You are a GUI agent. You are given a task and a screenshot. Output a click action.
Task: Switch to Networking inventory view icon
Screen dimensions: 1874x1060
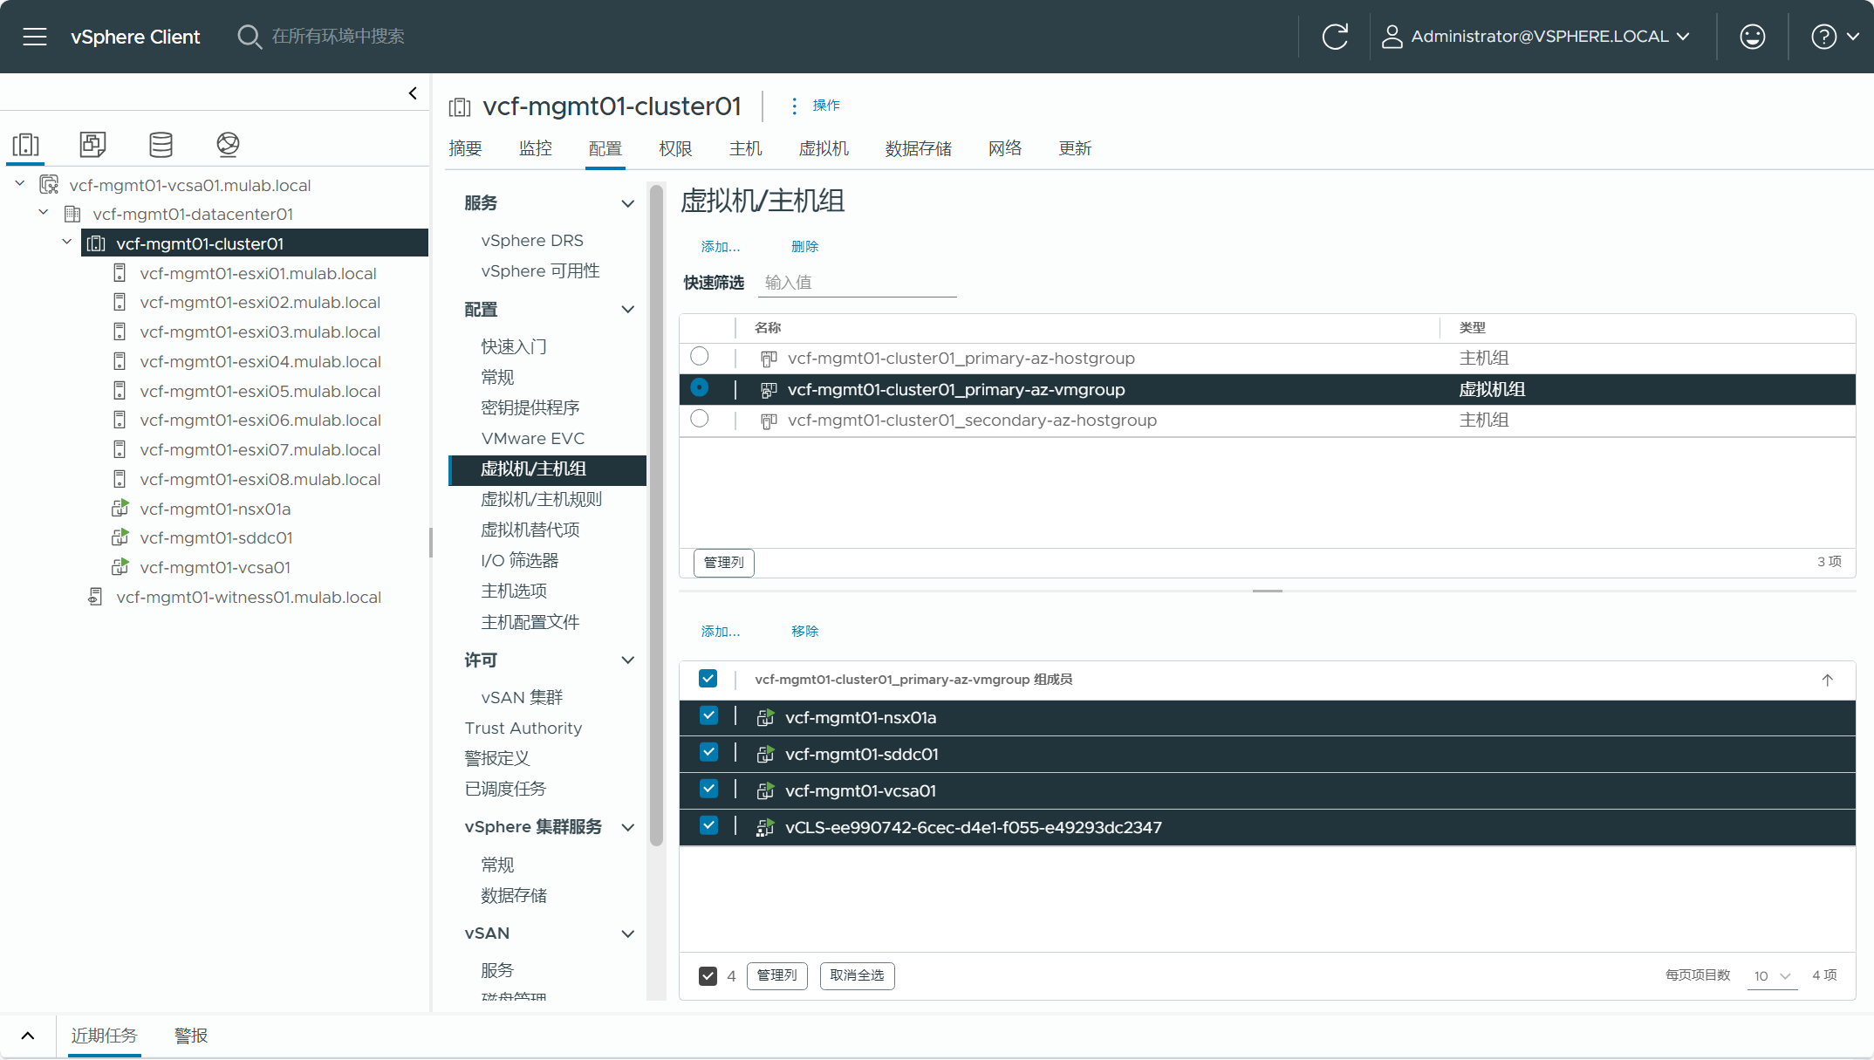228,144
